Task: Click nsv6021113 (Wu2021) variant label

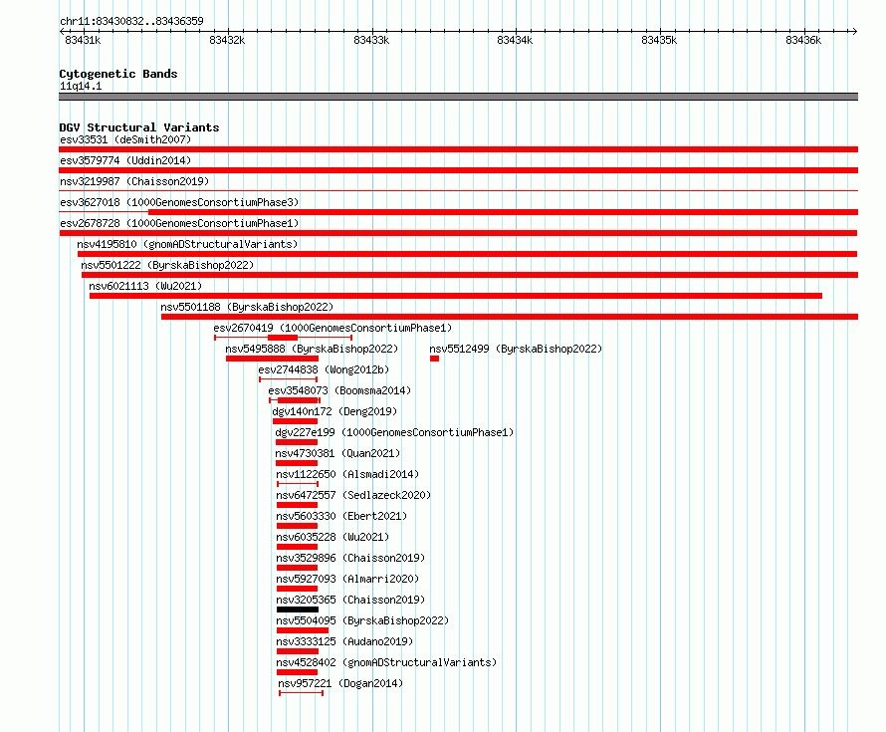Action: (145, 286)
